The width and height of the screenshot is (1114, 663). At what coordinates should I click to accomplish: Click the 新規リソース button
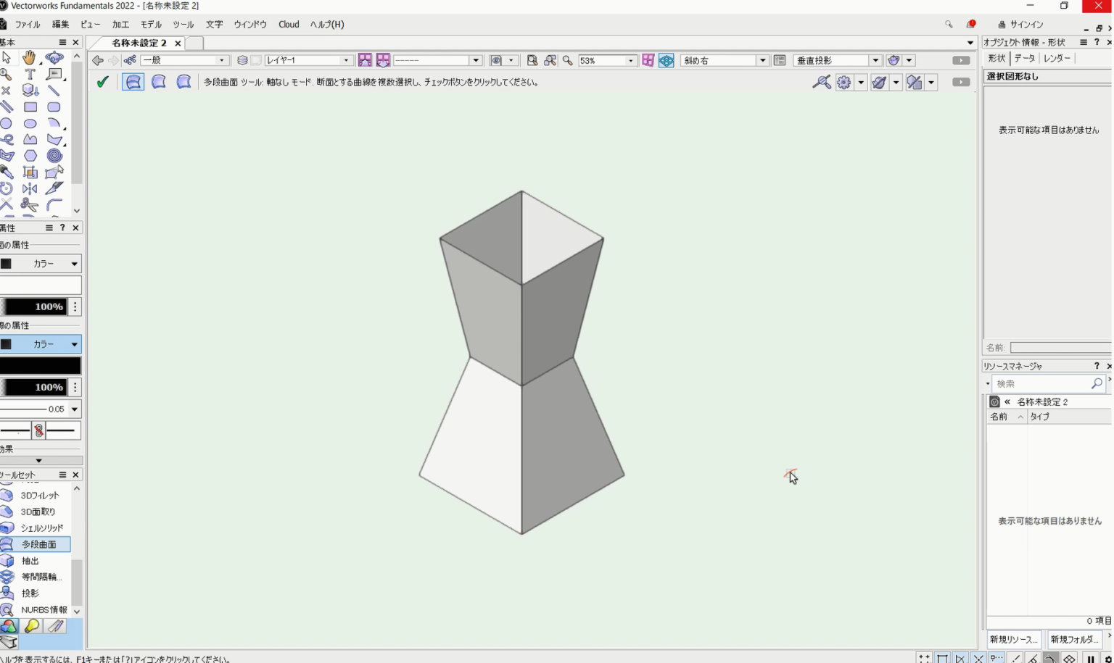click(x=1014, y=640)
